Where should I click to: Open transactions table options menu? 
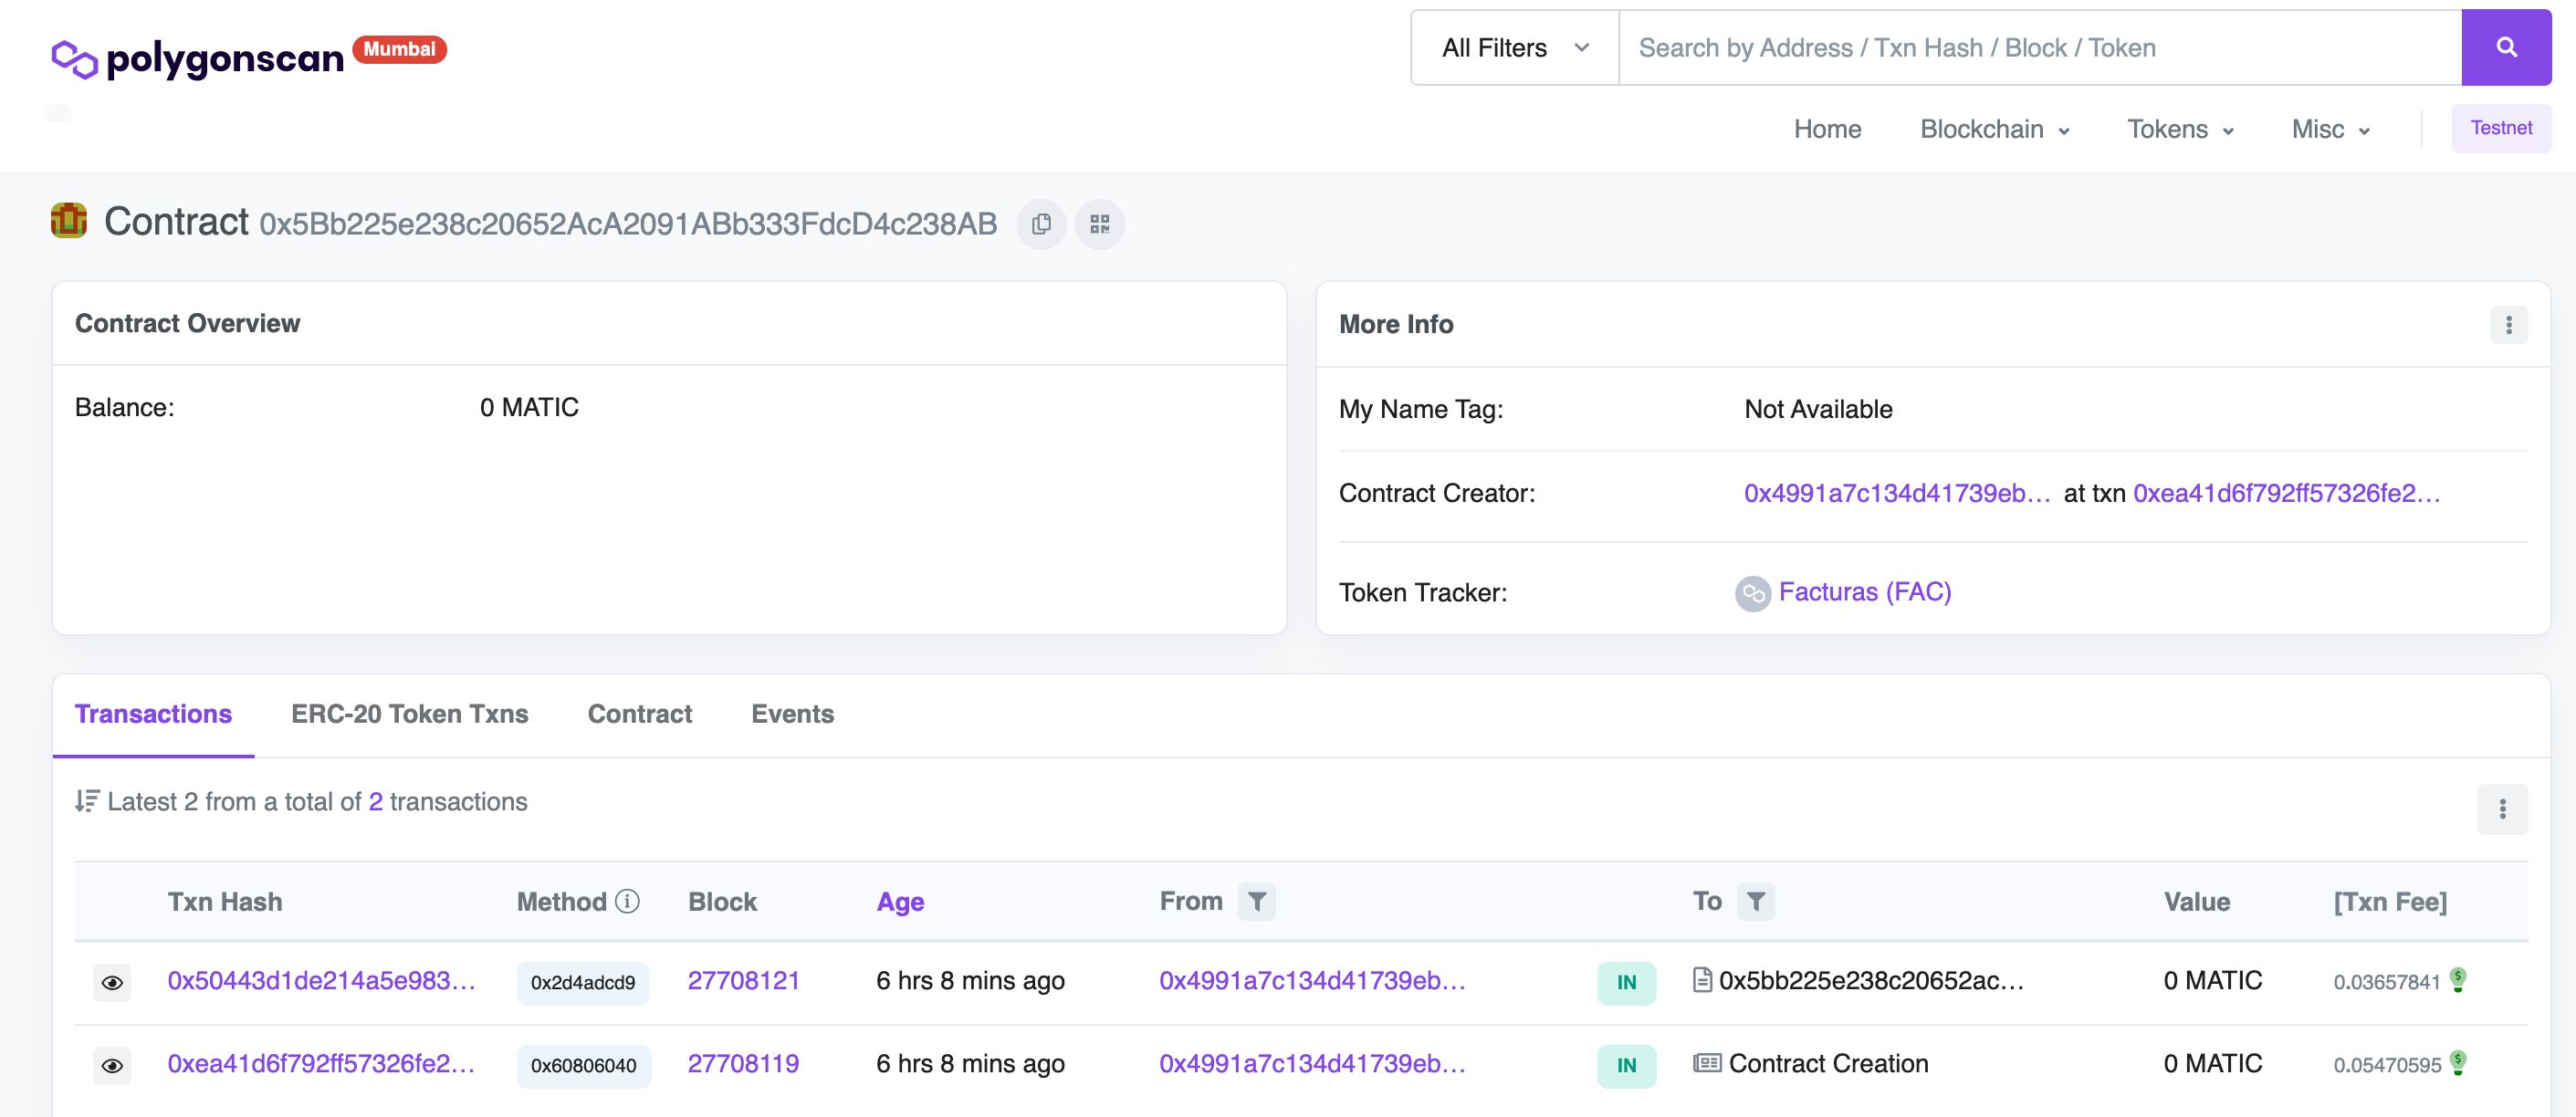pos(2502,809)
